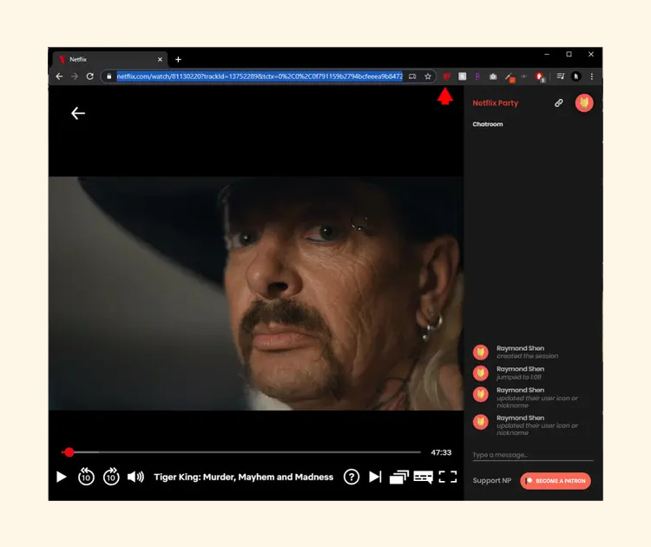
Task: Open the episodes list icon
Action: point(399,477)
